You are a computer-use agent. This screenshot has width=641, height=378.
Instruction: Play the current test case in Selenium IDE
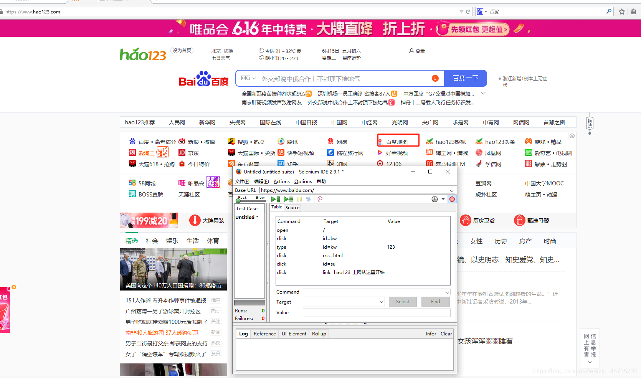tap(288, 199)
